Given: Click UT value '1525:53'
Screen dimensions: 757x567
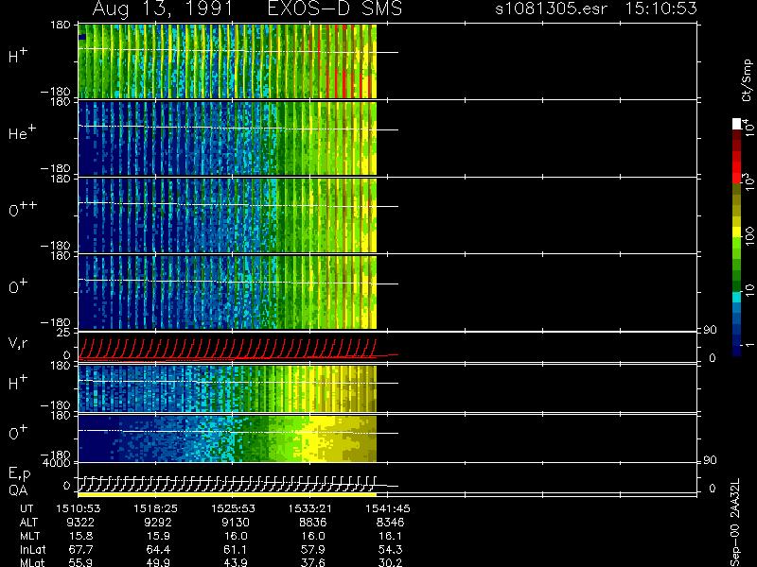Looking at the screenshot, I should pos(233,508).
